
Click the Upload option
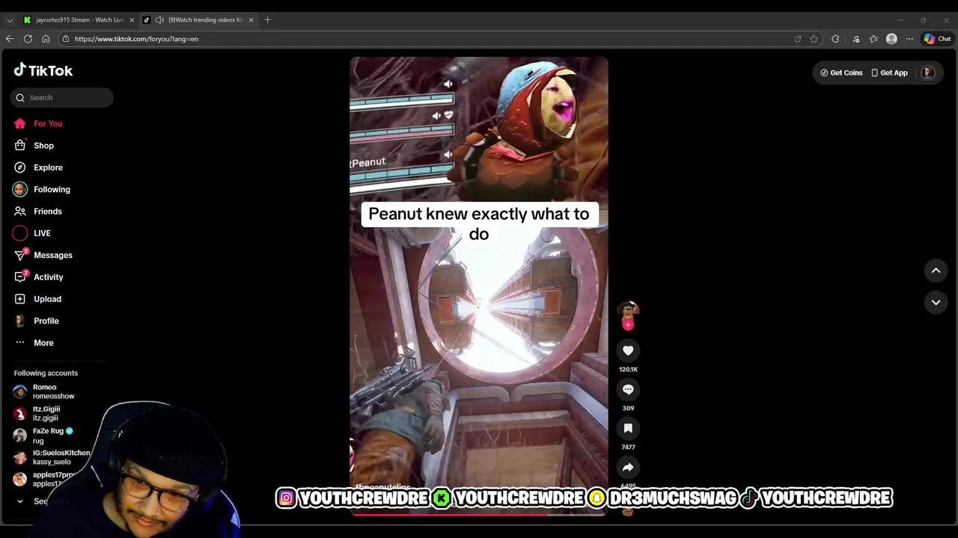pos(37,299)
